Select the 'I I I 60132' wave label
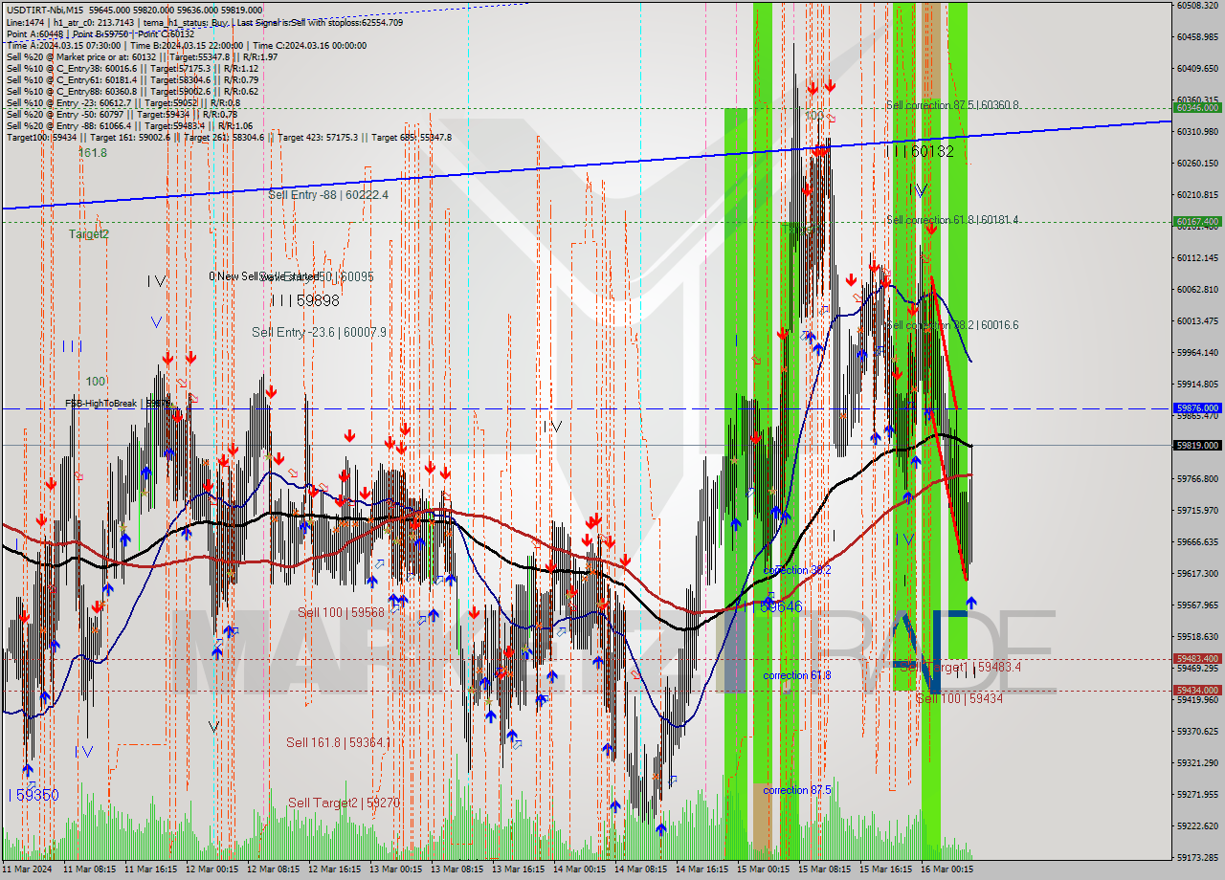 919,151
